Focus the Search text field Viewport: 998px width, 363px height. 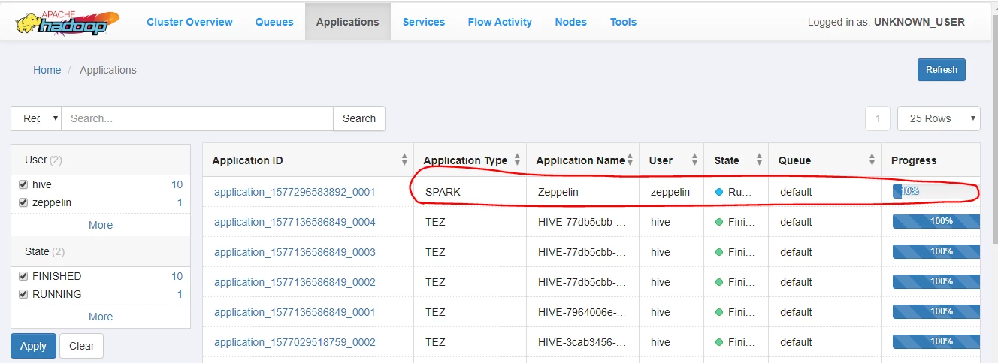[x=197, y=118]
